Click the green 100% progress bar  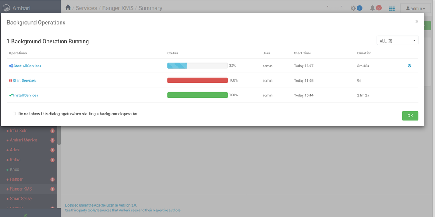197,95
